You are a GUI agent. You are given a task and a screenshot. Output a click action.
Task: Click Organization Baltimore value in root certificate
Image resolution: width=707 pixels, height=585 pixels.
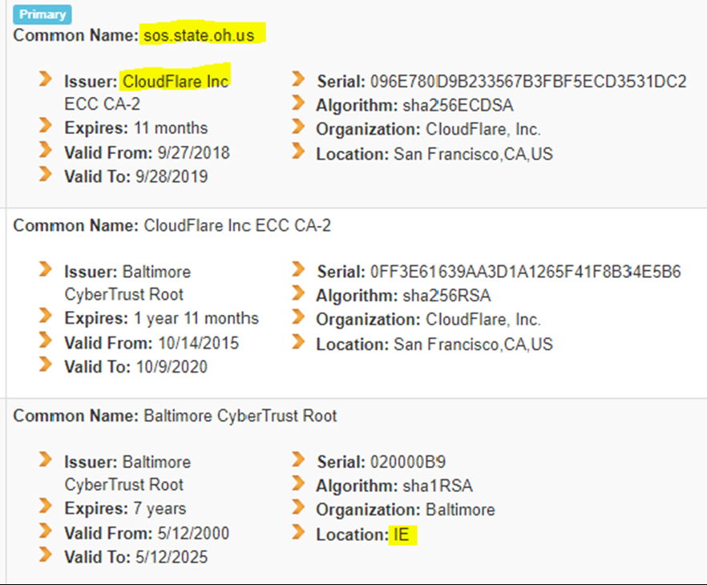point(460,510)
